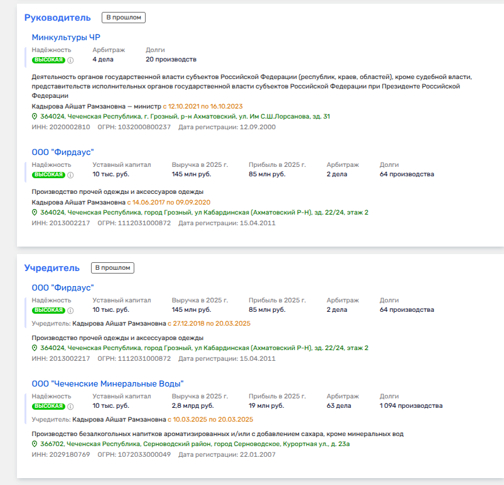Open the info icon beside Минкультуры ЧР reliability
This screenshot has height=485, width=504.
70,60
